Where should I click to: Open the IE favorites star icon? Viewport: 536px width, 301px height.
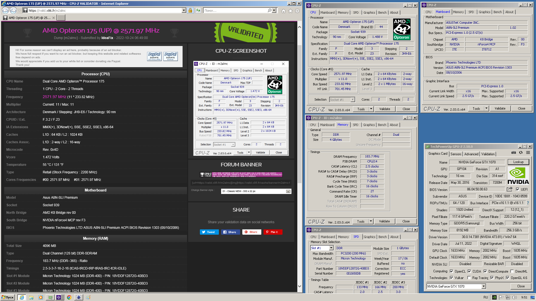tap(290, 11)
